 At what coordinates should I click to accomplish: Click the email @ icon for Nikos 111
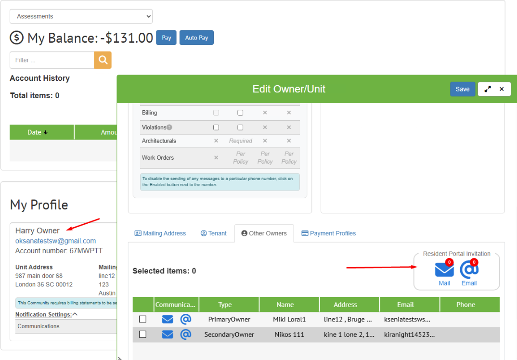[186, 334]
